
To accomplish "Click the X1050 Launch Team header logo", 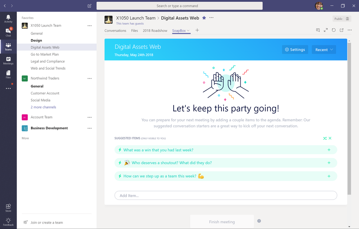I will (109, 20).
